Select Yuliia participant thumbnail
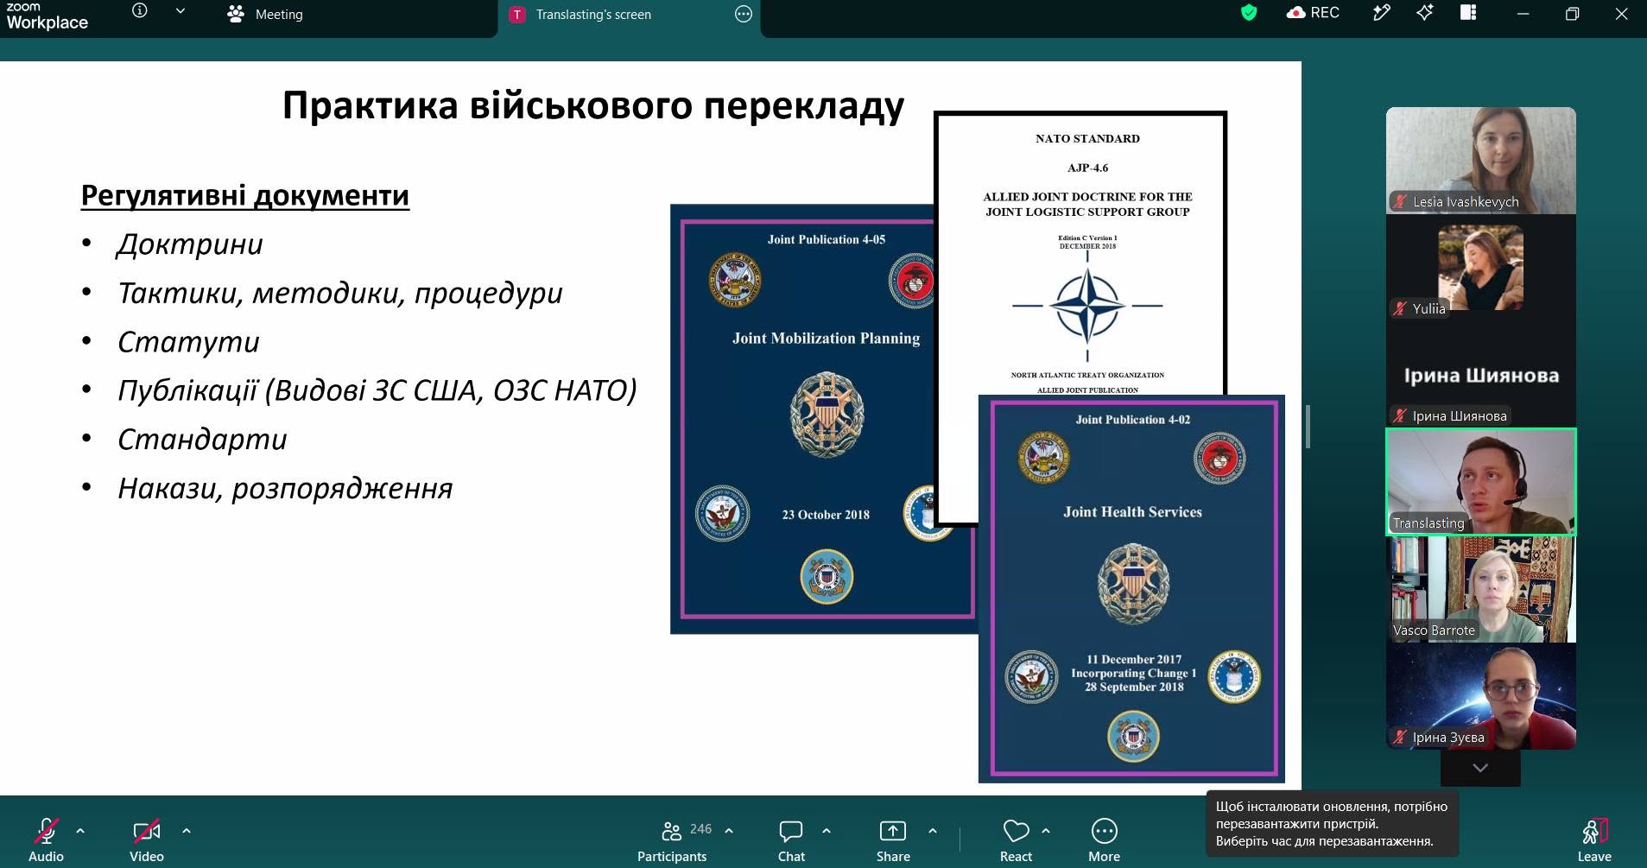This screenshot has height=868, width=1647. [1481, 268]
